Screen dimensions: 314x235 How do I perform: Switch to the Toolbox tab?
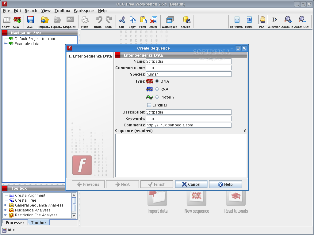coord(39,223)
